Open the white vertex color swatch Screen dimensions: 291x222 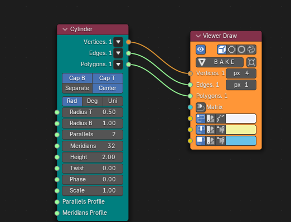pyautogui.click(x=241, y=119)
